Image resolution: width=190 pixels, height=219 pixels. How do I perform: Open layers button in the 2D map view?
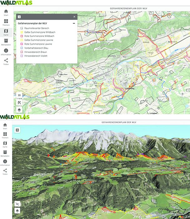[x=19, y=110]
